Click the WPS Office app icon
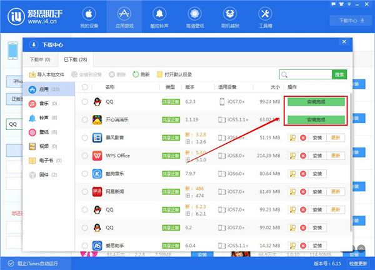The width and height of the screenshot is (375, 270). pyautogui.click(x=97, y=156)
